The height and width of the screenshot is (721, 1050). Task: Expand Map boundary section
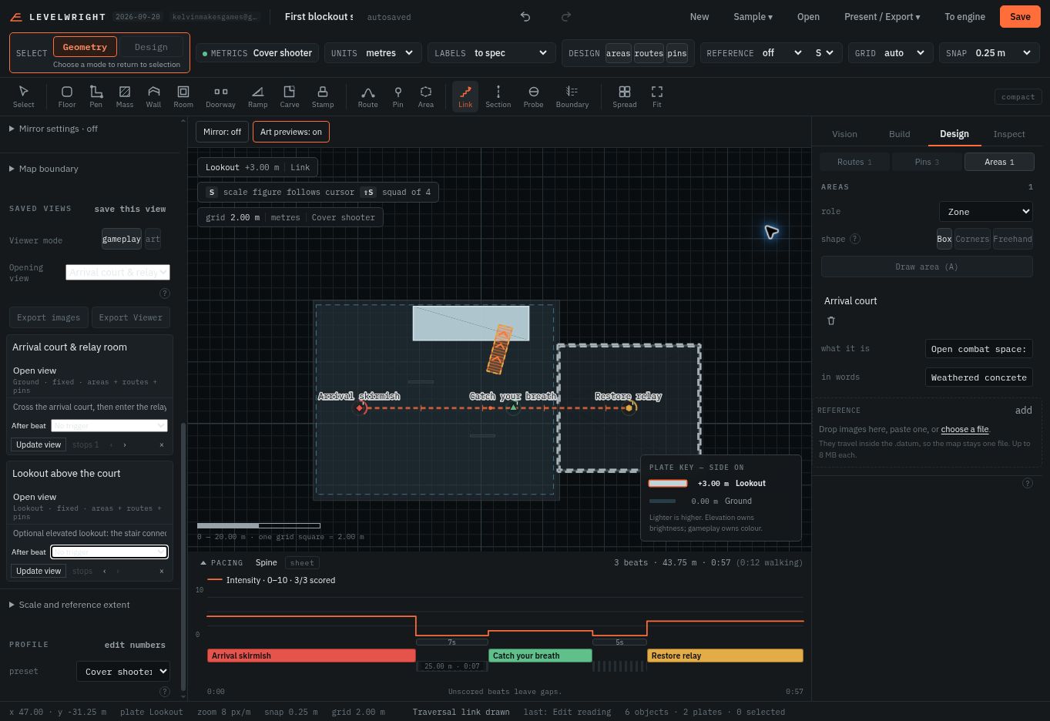44,169
